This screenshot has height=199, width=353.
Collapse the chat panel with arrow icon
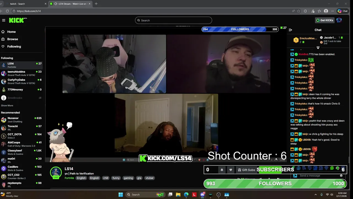[290, 30]
